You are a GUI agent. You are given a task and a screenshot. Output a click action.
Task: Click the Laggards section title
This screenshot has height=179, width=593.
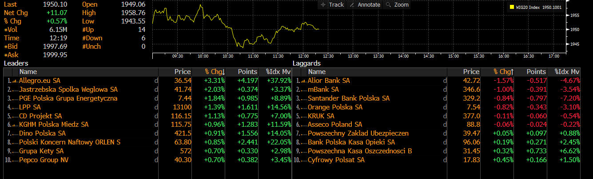coord(306,64)
